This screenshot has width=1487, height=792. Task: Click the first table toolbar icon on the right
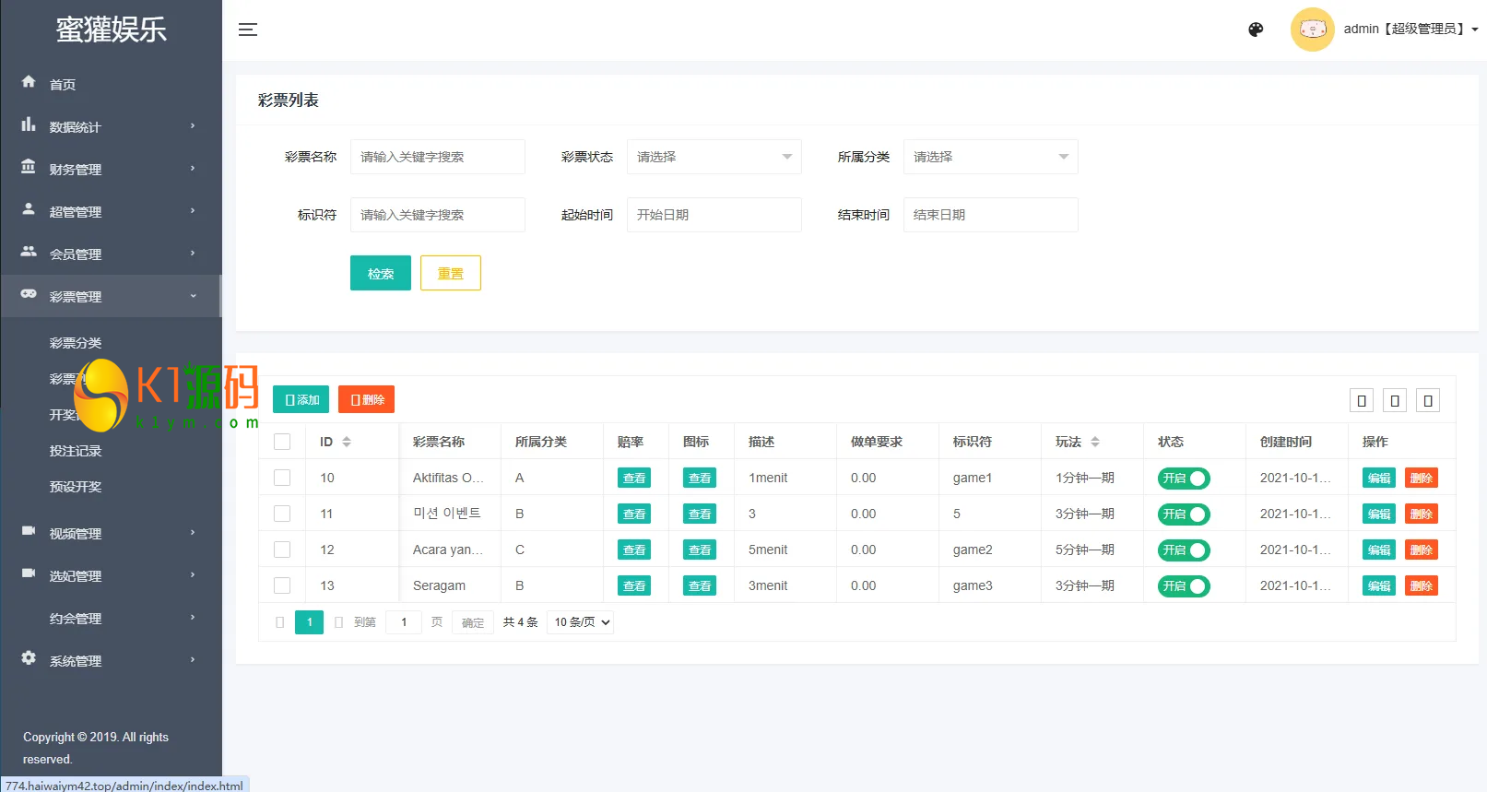pos(1362,400)
